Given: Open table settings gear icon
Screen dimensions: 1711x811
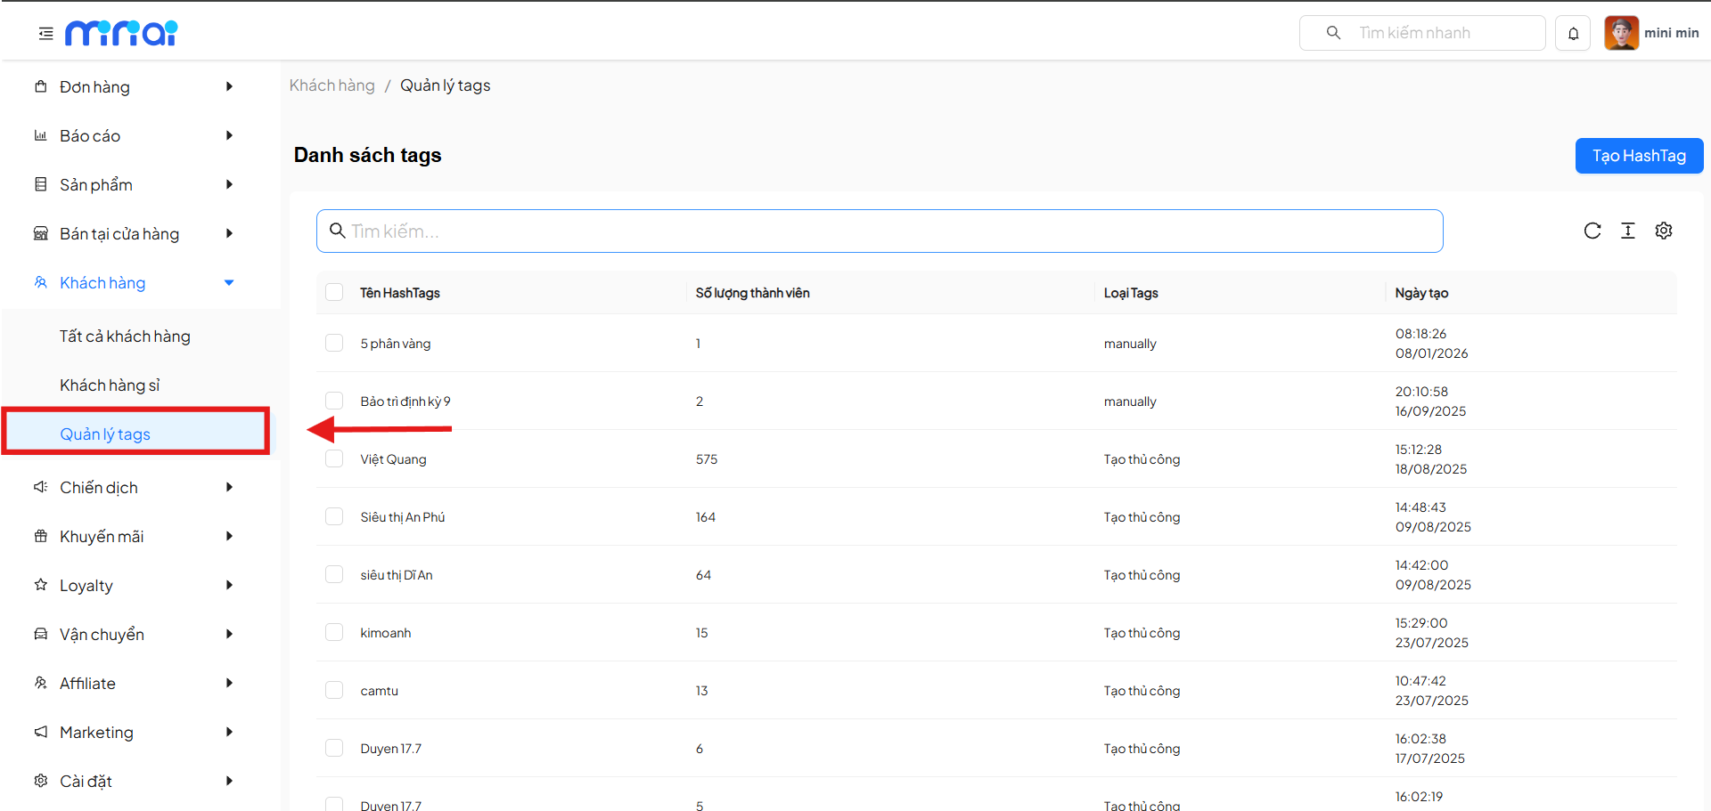Looking at the screenshot, I should tap(1664, 231).
